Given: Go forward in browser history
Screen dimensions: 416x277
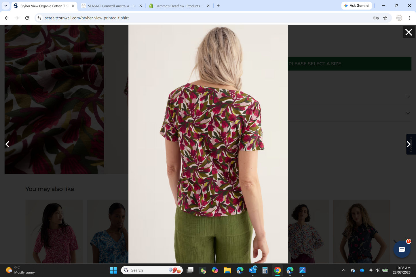Looking at the screenshot, I should pyautogui.click(x=17, y=18).
